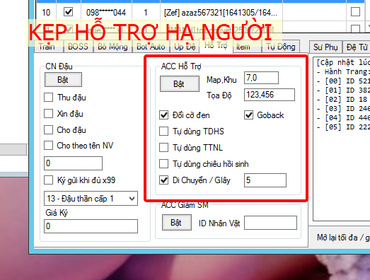This screenshot has height=280, width=370.
Task: Uncheck row 10 account checkbox
Action: 69,12
